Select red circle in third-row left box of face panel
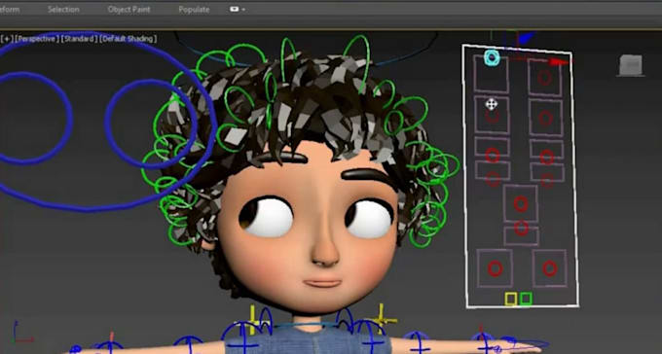The height and width of the screenshot is (354, 662). pyautogui.click(x=493, y=155)
